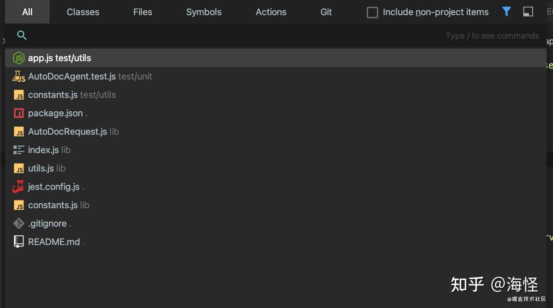Switch to the Classes tab

pyautogui.click(x=83, y=12)
